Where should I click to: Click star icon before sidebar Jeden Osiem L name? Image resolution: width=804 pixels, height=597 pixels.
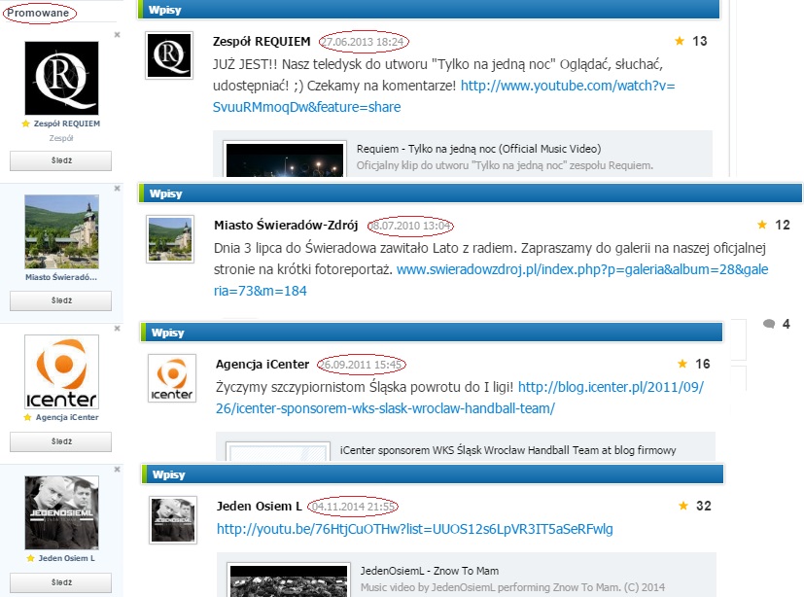tap(30, 558)
